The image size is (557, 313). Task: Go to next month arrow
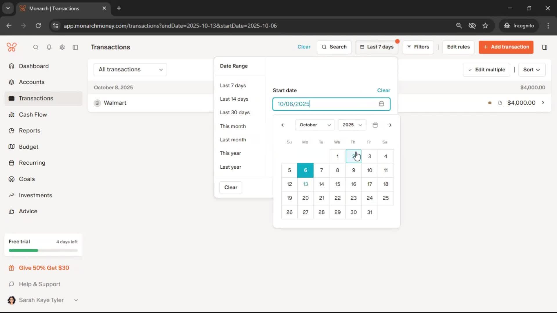click(389, 125)
